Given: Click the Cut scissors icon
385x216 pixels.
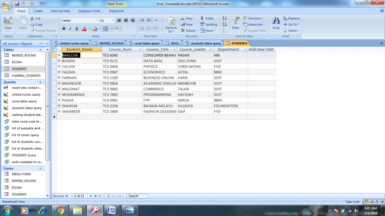Looking at the screenshot, I should coord(32,18).
